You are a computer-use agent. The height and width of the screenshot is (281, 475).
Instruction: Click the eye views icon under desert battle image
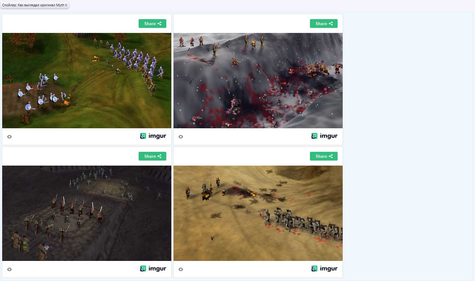[x=181, y=269]
